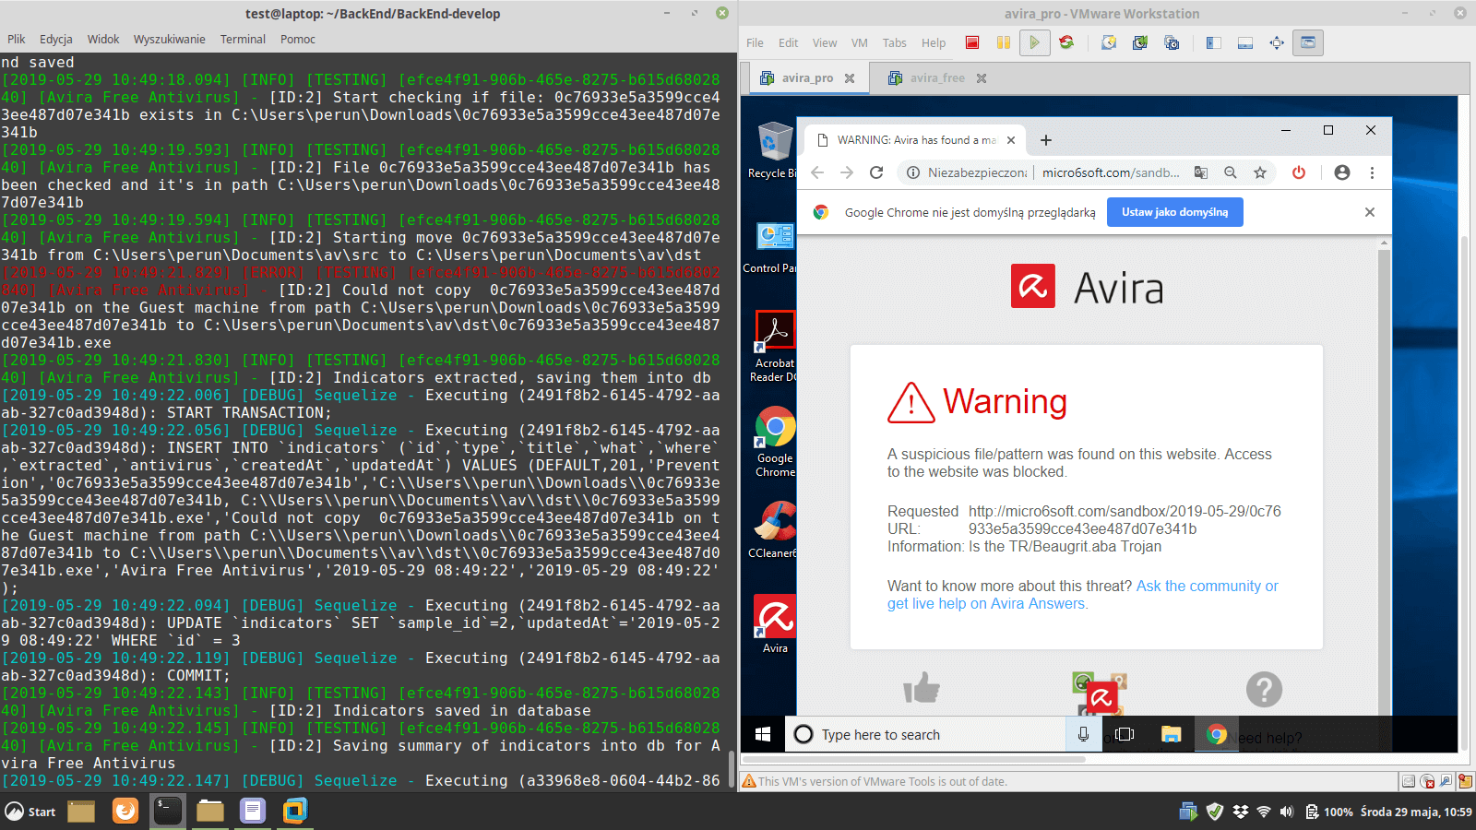The width and height of the screenshot is (1476, 830).
Task: Click the VMware thumbnail bar icon
Action: pyautogui.click(x=1245, y=42)
